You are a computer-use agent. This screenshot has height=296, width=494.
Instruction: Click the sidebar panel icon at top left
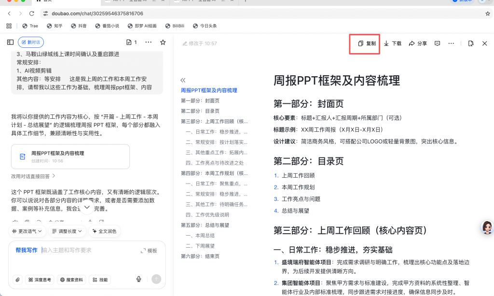pyautogui.click(x=10, y=42)
